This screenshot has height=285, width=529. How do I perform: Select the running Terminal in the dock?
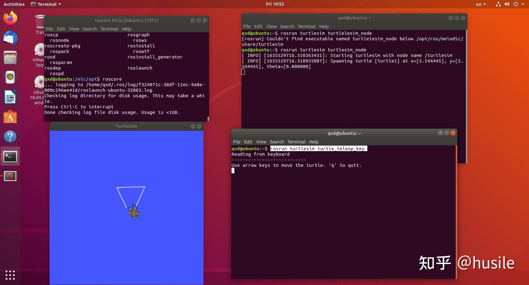click(10, 156)
